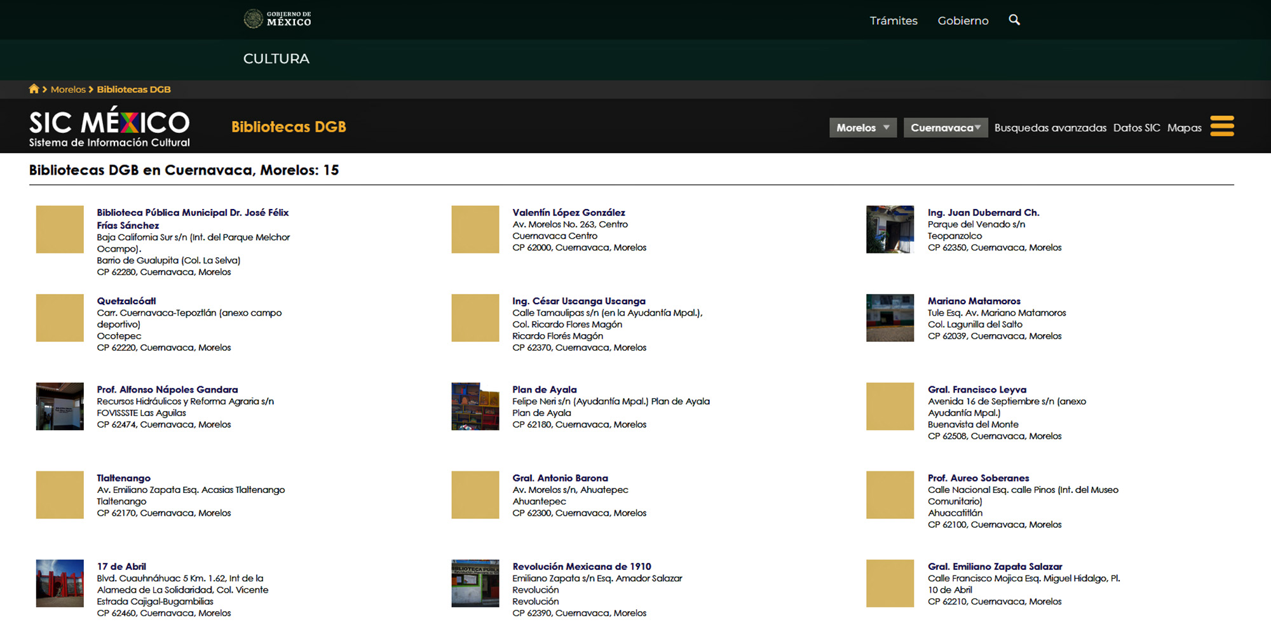Viewport: 1271px width, 627px height.
Task: Open Mapas menu item
Action: point(1185,128)
